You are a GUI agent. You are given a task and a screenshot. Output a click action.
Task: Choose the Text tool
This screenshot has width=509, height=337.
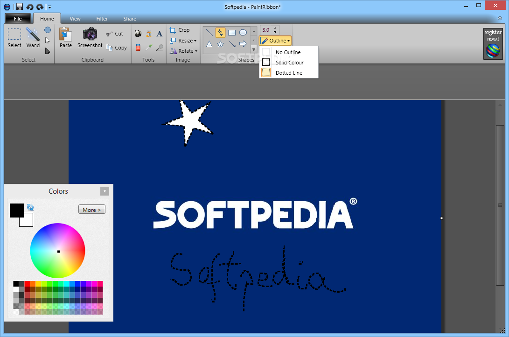pos(160,34)
